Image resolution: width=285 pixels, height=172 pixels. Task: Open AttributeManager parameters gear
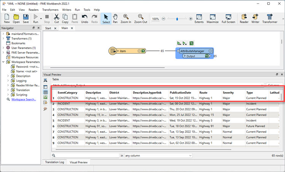tap(210, 51)
